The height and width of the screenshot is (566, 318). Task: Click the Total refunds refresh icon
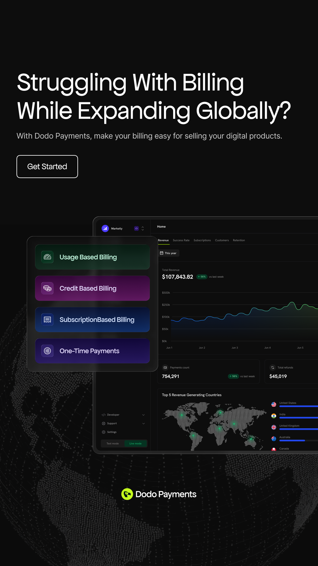click(273, 368)
